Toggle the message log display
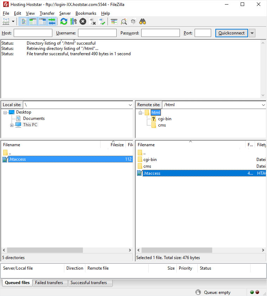The height and width of the screenshot is (296, 267). click(24, 21)
